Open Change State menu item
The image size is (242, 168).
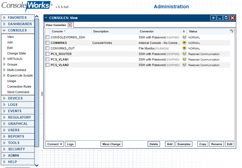(17, 53)
